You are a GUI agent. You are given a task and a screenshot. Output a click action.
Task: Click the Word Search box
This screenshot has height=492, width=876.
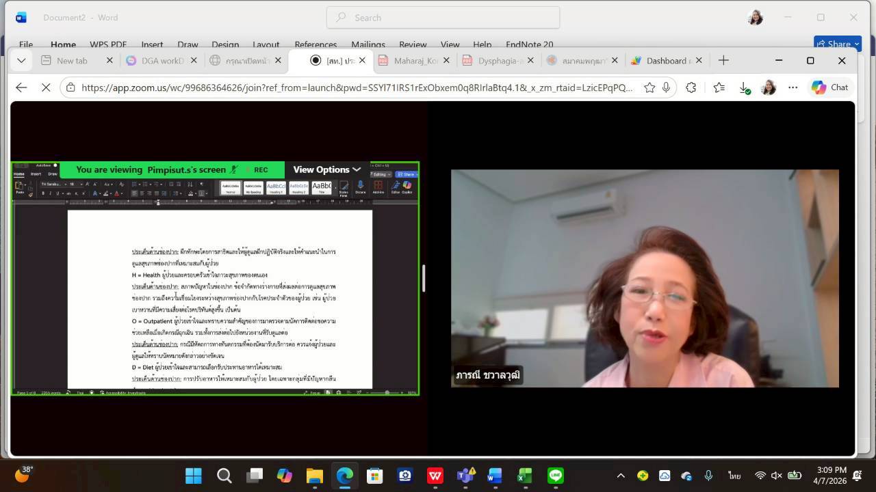pos(443,18)
